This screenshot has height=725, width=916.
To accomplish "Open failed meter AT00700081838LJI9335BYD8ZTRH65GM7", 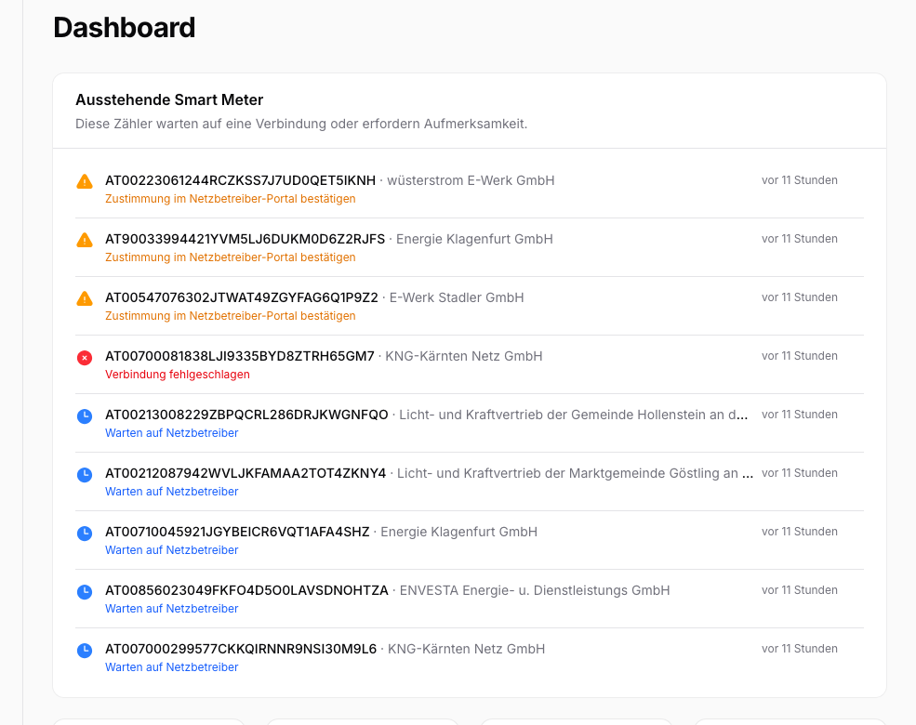I will click(239, 356).
